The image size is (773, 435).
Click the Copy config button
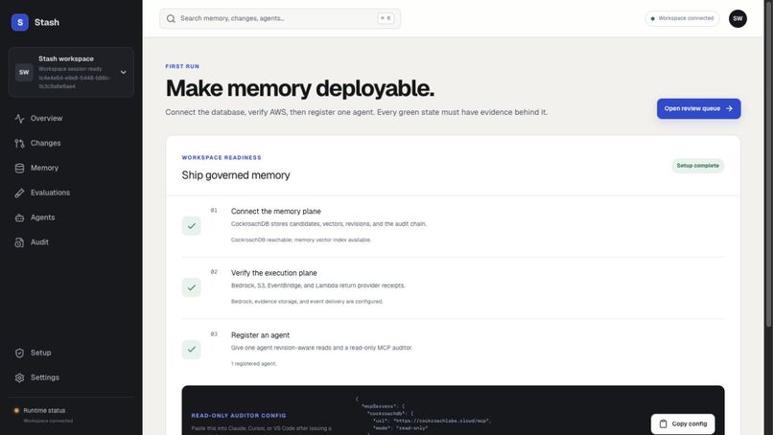point(683,424)
